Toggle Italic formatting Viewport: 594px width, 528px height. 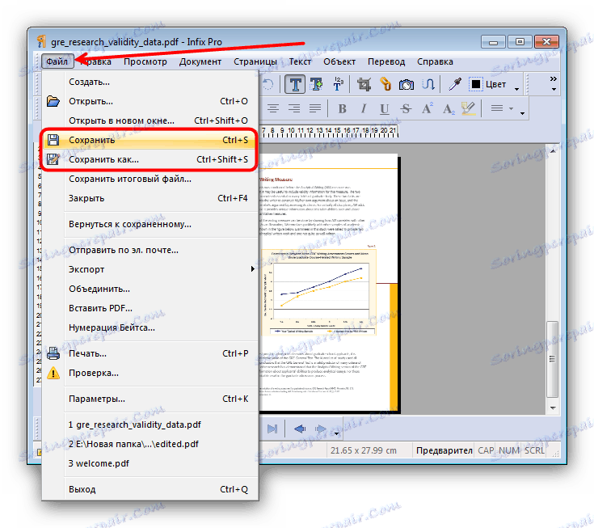(x=364, y=109)
